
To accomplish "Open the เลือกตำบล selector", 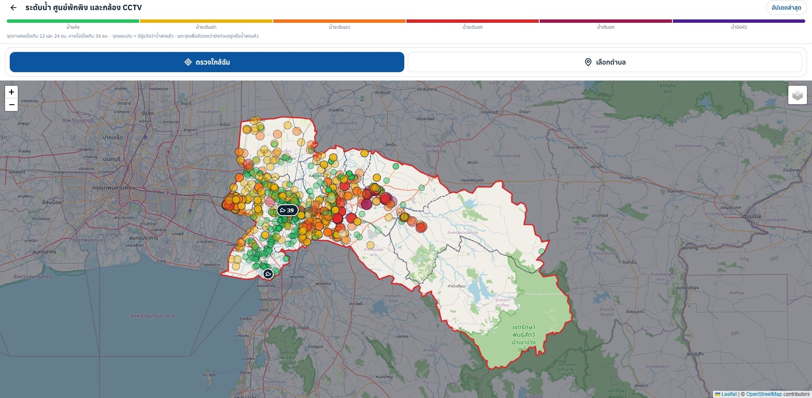I will pyautogui.click(x=605, y=62).
